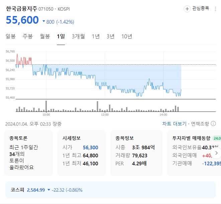
Task: Select the 3년 chart tab
Action: tap(110, 36)
